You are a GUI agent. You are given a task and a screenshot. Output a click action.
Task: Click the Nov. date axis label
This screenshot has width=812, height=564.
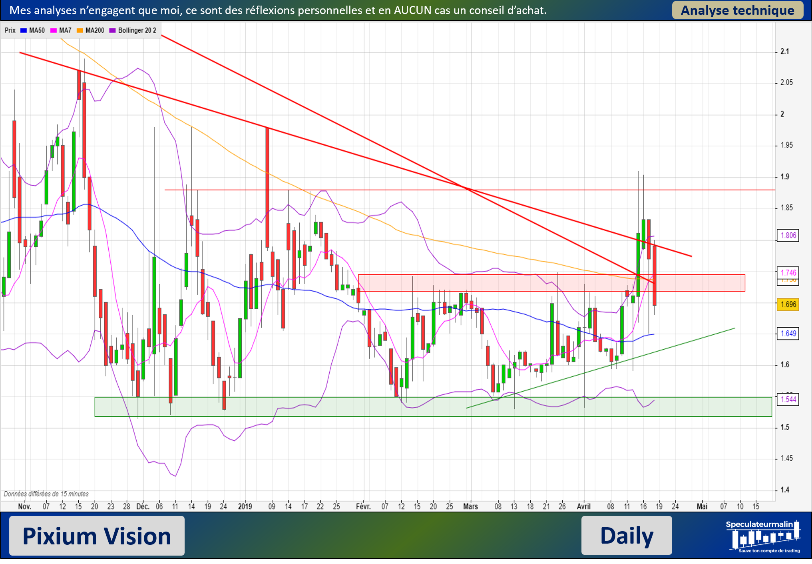[24, 506]
